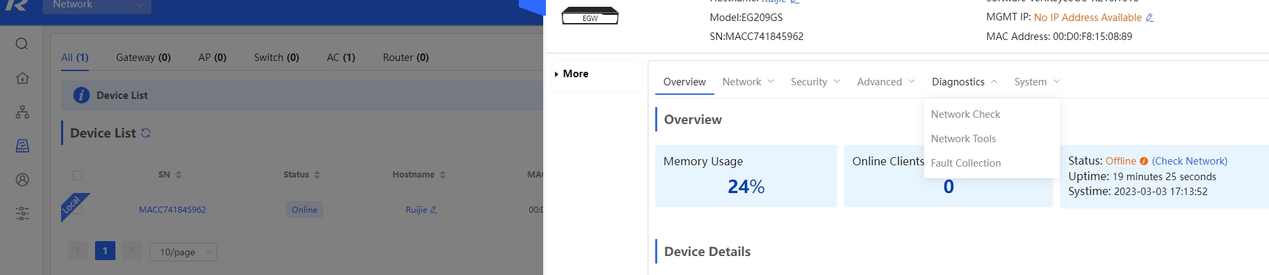Sort by SN column arrows

coord(179,175)
